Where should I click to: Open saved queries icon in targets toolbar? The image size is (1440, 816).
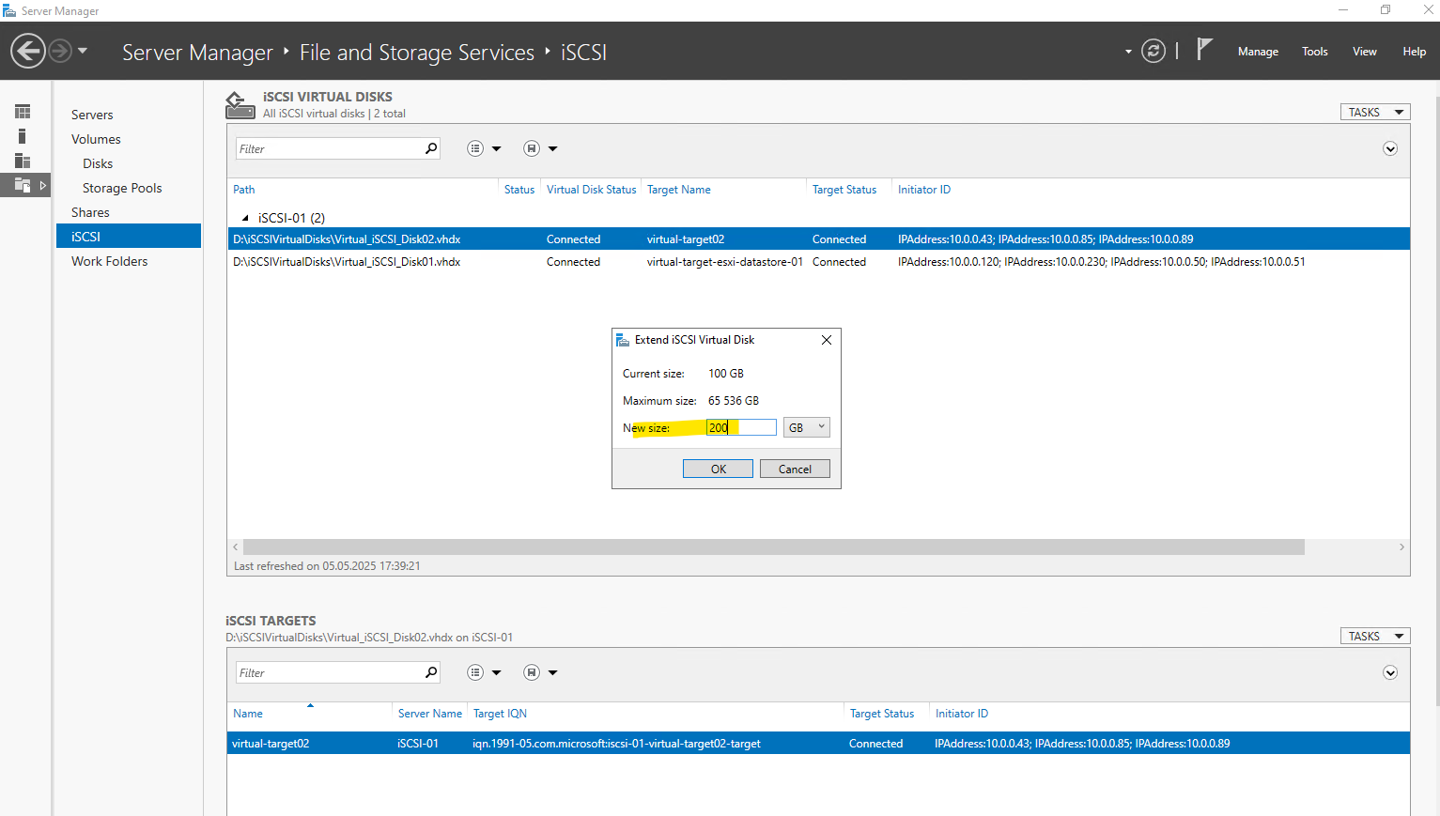tap(532, 672)
